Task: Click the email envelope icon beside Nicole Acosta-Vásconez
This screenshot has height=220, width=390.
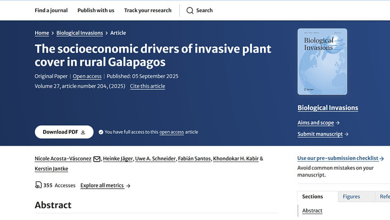Action: pos(97,159)
